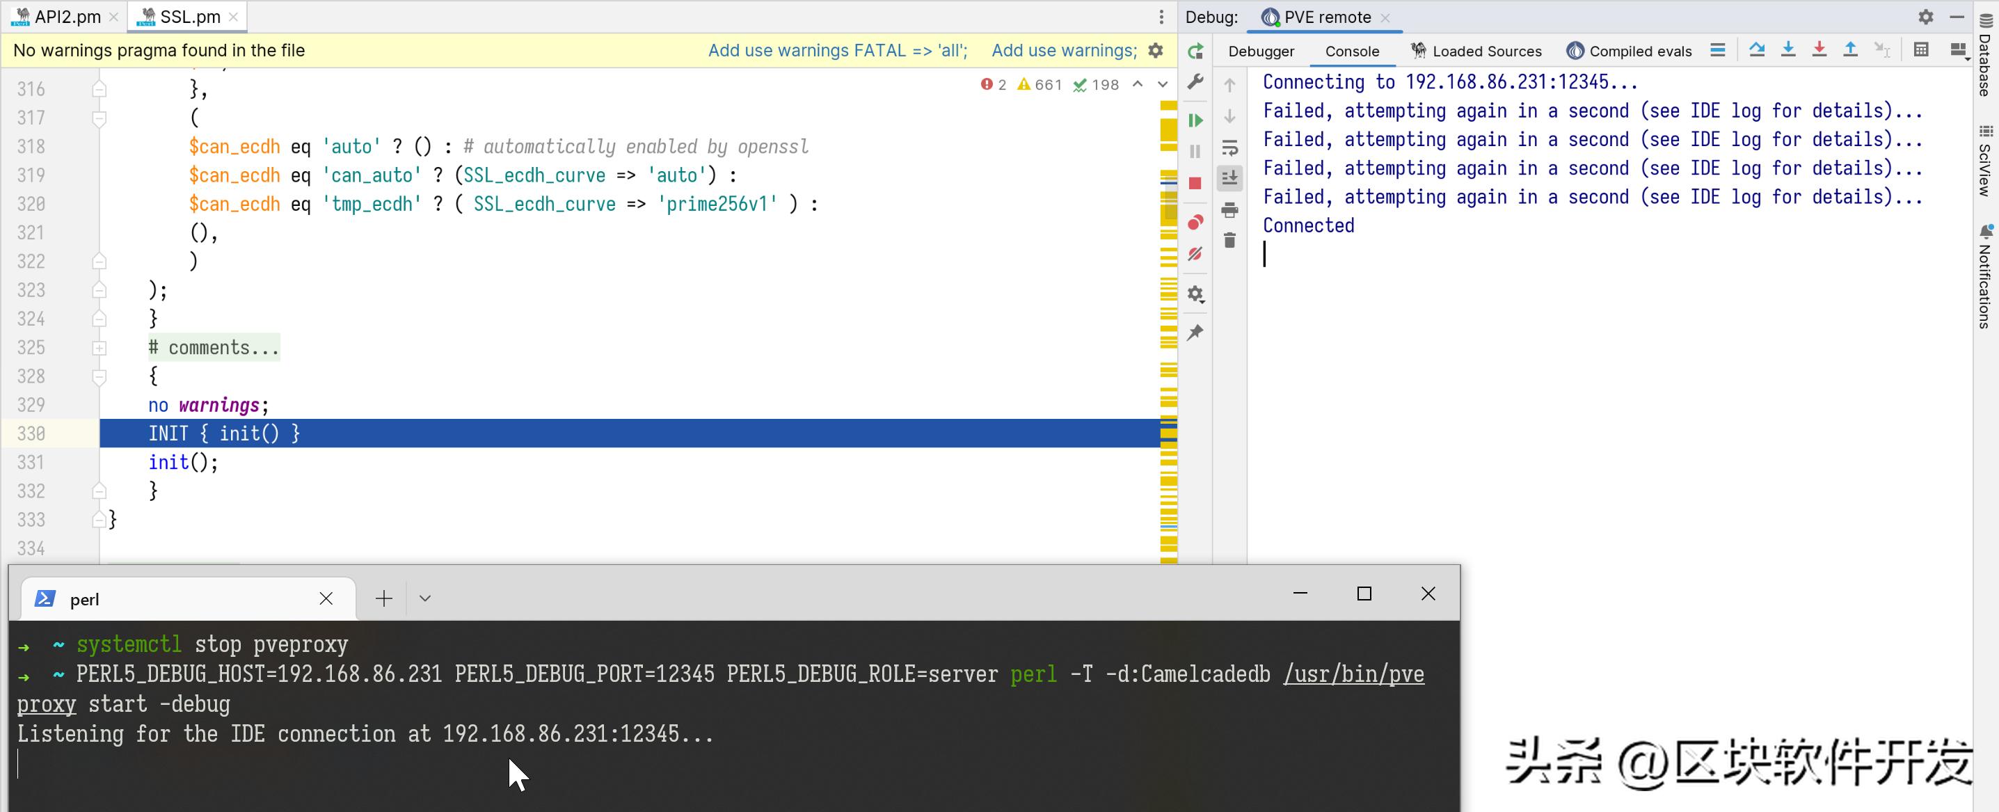This screenshot has height=812, width=1999.
Task: Stop the debug session with the red square
Action: [1195, 183]
